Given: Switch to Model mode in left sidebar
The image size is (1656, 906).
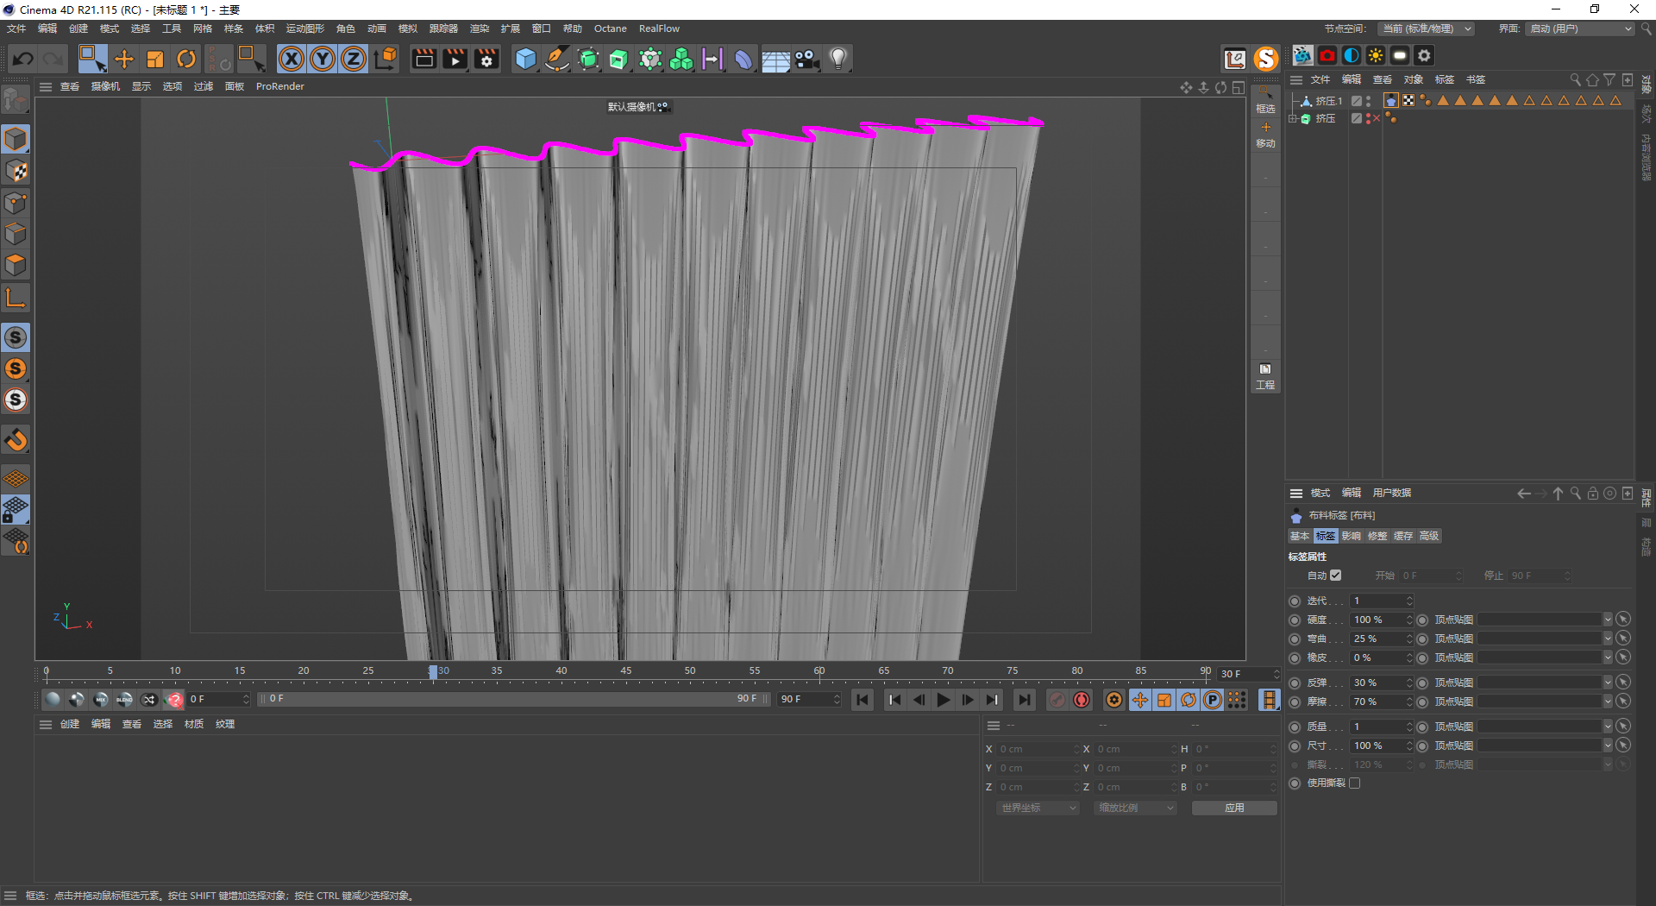Looking at the screenshot, I should tap(16, 139).
